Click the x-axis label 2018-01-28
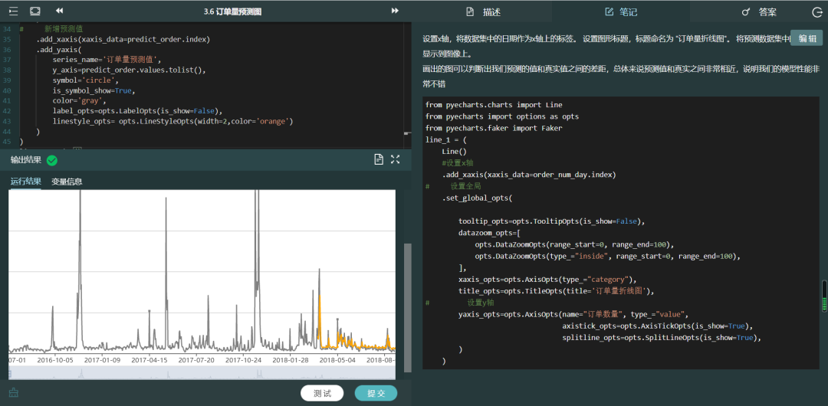Viewport: 828px width, 406px height. pyautogui.click(x=291, y=360)
